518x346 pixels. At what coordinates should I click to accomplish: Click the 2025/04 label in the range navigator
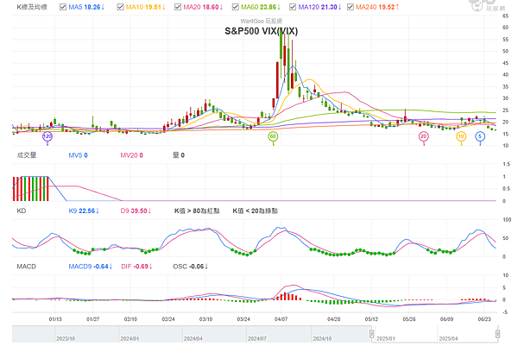[448, 339]
